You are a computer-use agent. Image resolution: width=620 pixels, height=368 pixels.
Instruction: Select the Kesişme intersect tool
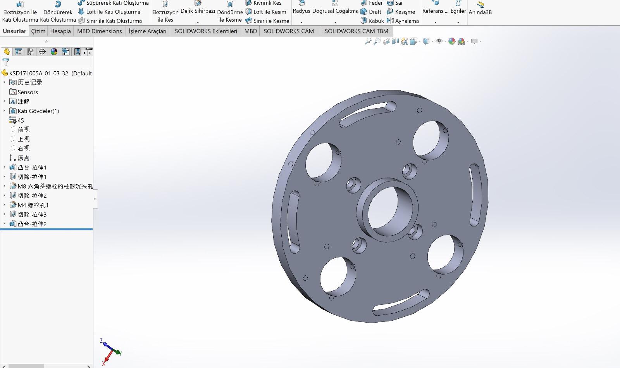(x=401, y=12)
